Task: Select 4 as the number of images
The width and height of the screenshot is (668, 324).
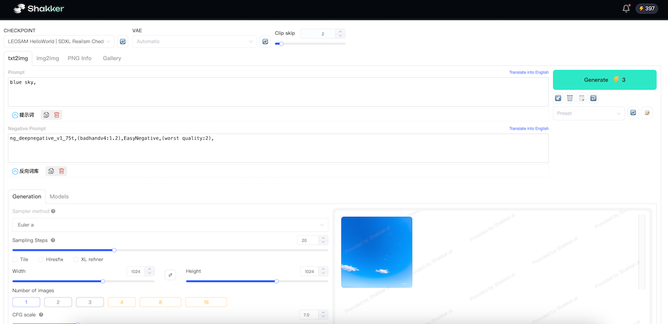Action: click(122, 302)
